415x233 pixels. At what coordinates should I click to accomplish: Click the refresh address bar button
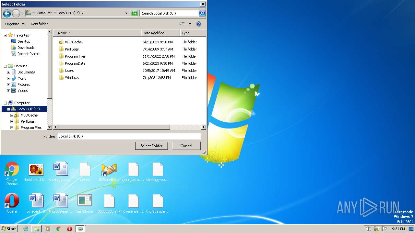click(134, 13)
